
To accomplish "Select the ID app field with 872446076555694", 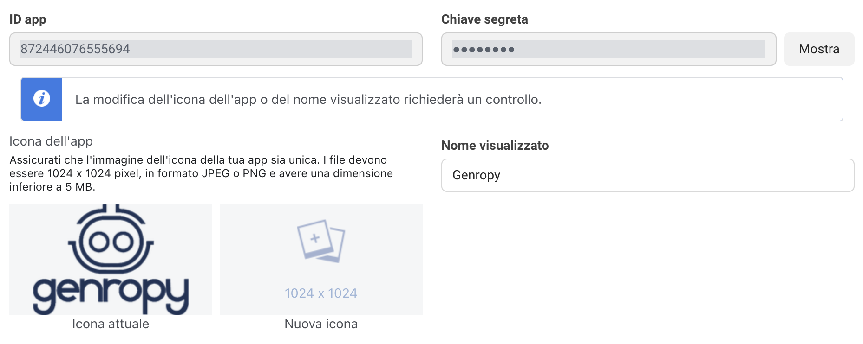I will click(216, 49).
